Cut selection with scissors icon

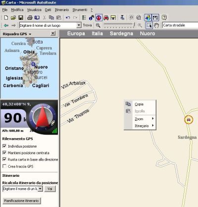45,17
